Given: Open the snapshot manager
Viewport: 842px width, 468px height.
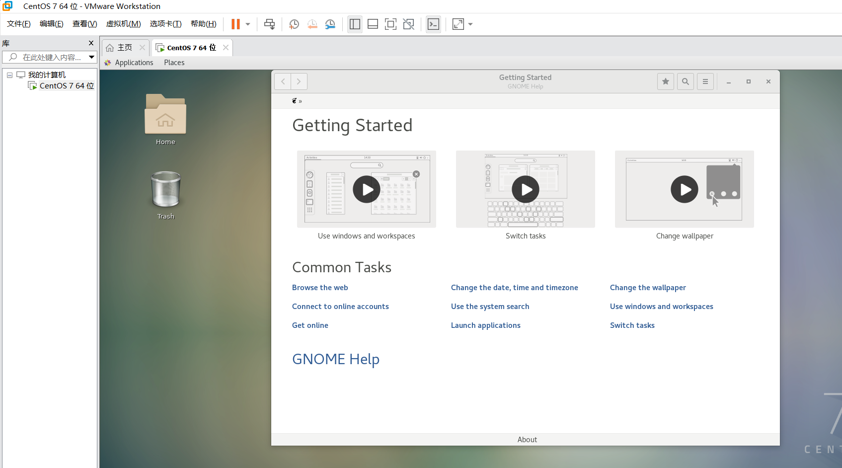Looking at the screenshot, I should 330,24.
